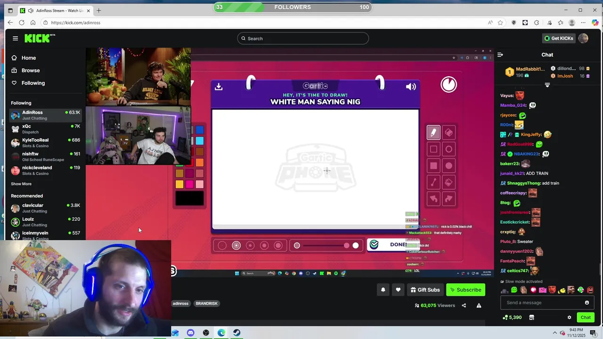
Task: Click the Kick search field
Action: pos(303,39)
